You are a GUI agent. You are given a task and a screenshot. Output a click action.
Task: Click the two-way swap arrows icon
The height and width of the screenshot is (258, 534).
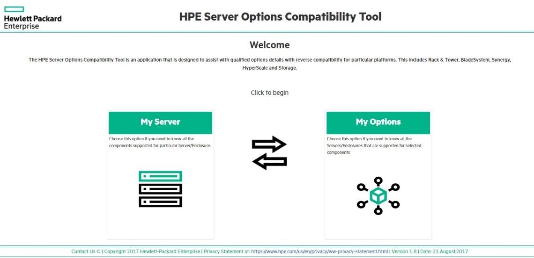click(x=269, y=153)
